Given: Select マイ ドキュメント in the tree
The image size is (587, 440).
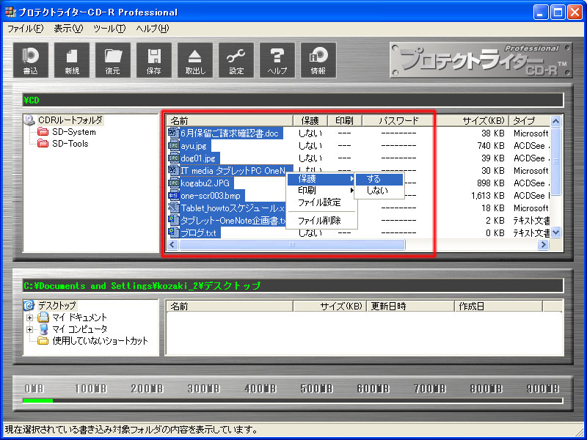Looking at the screenshot, I should [80, 318].
